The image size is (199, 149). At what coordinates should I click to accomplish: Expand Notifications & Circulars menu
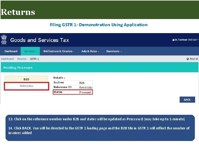(59, 51)
